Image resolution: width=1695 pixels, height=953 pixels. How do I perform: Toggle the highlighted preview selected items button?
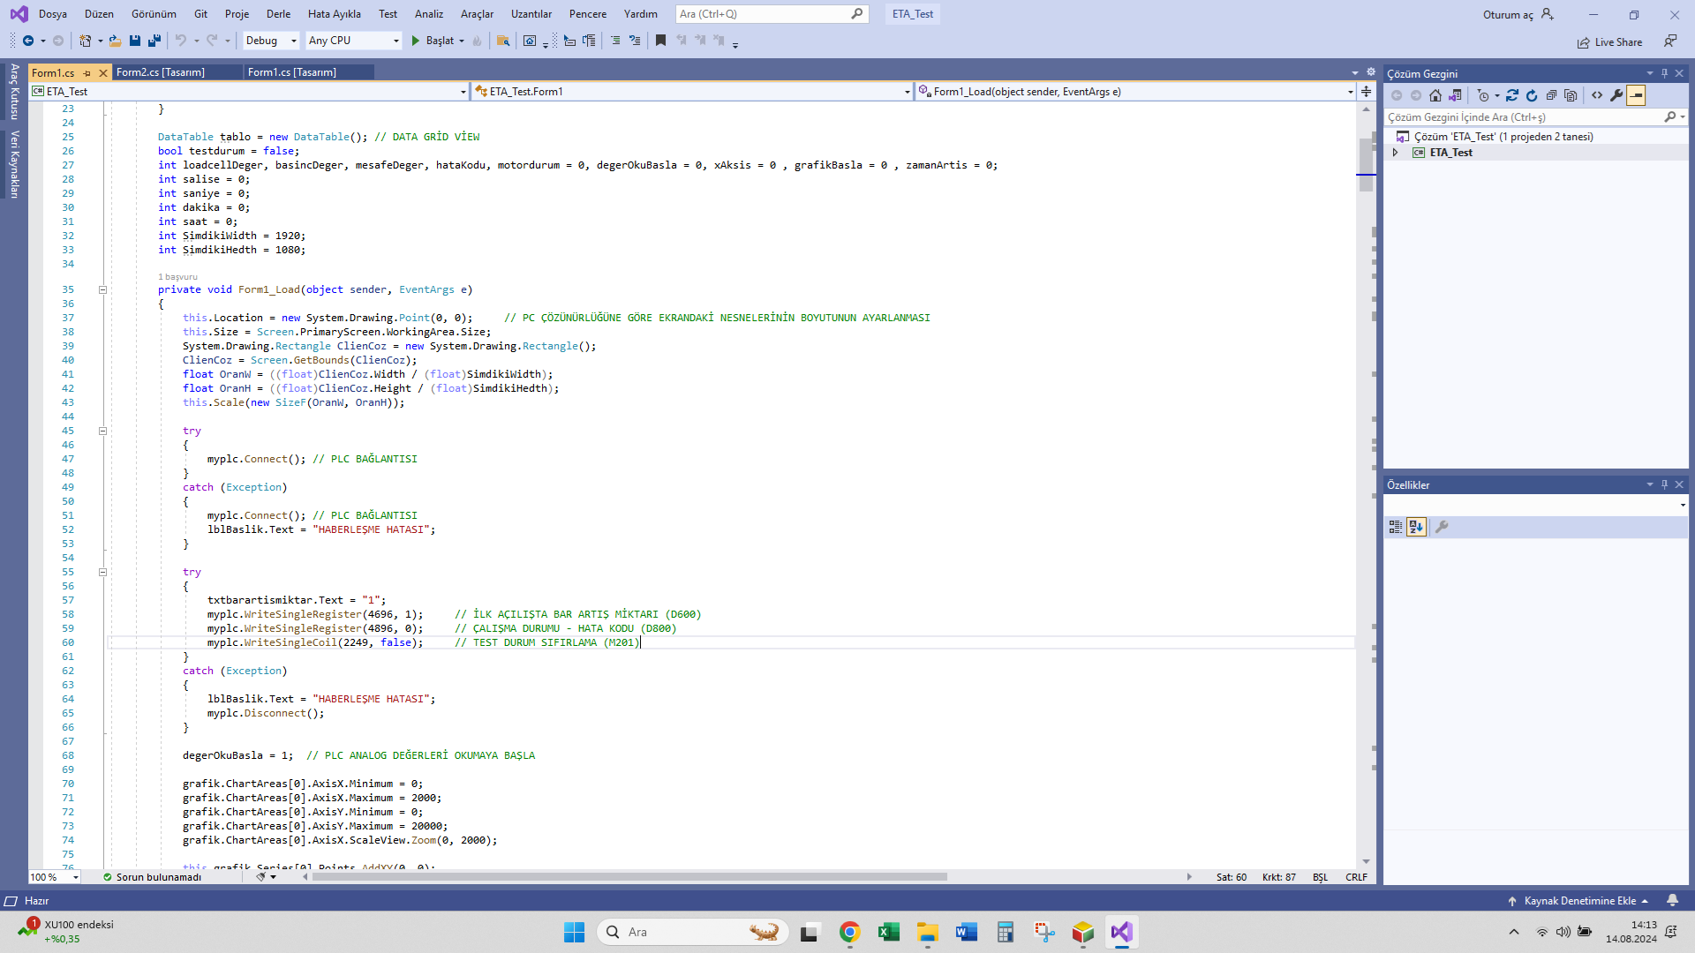[x=1636, y=95]
